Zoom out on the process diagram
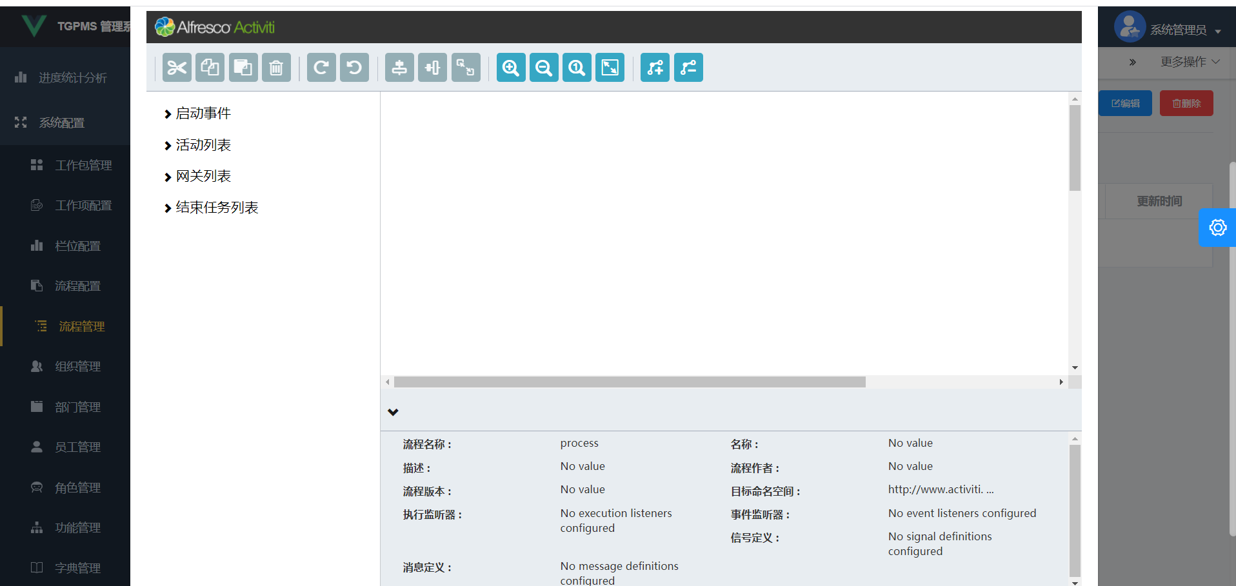Screen dimensions: 1236x586 point(543,67)
